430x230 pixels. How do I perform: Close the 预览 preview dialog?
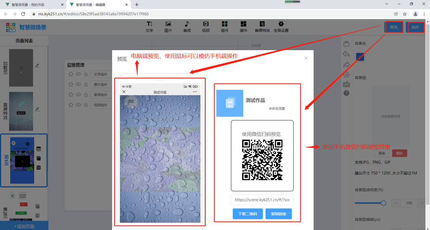pos(306,58)
